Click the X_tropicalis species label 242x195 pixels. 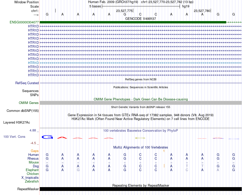(30, 178)
